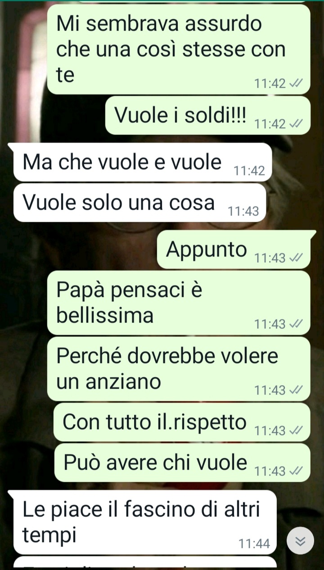Screen dimensions: 324x570
Task: Tap the double-check ticks on 'Appunto' message
Action: pyautogui.click(x=296, y=258)
